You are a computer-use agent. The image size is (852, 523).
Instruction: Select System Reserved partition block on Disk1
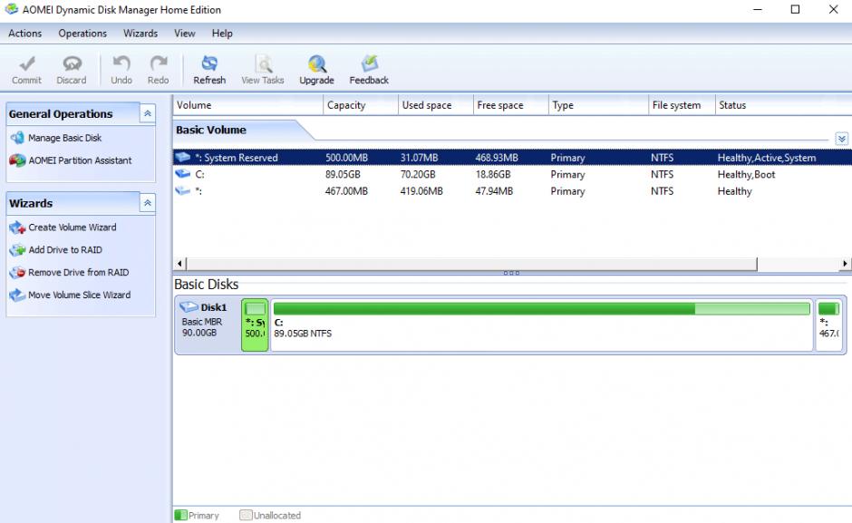tap(255, 324)
